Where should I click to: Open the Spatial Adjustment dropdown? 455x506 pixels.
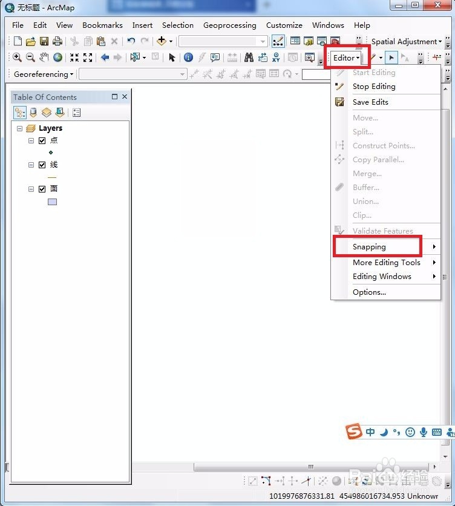point(406,42)
